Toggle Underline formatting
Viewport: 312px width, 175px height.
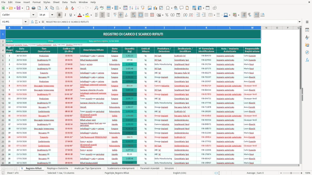[71, 15]
